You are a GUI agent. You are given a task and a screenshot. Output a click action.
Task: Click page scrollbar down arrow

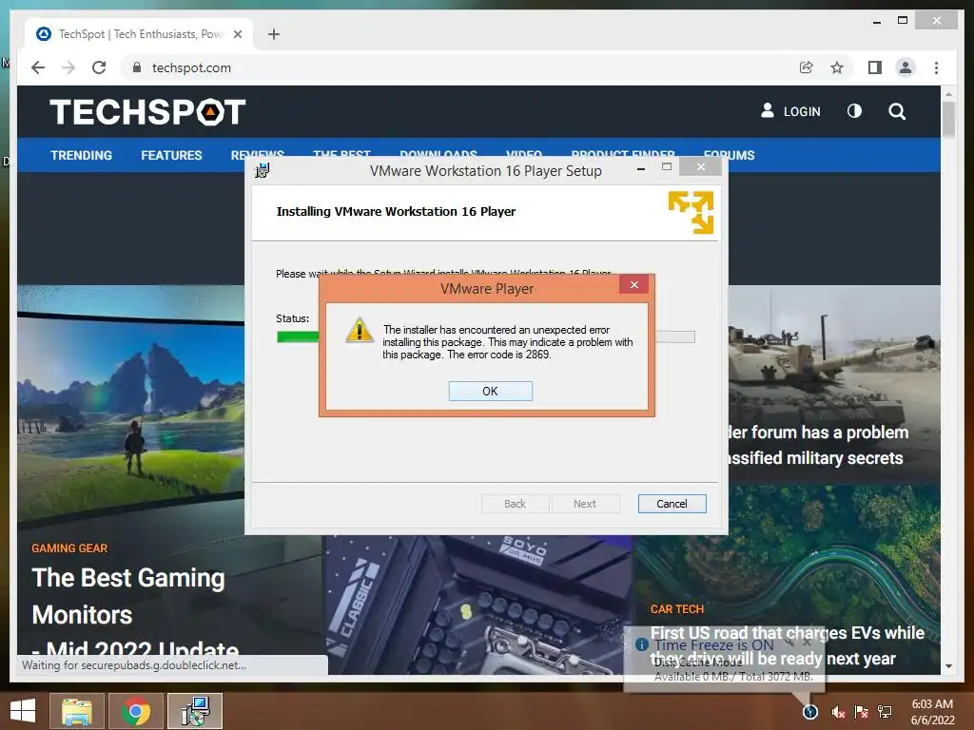(x=948, y=666)
